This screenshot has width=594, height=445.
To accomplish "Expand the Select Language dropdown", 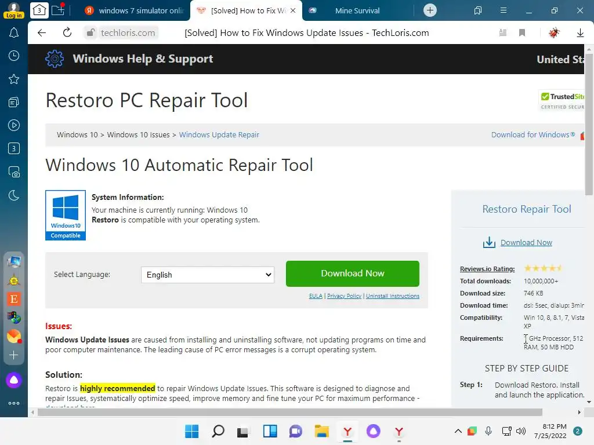I will coord(208,275).
